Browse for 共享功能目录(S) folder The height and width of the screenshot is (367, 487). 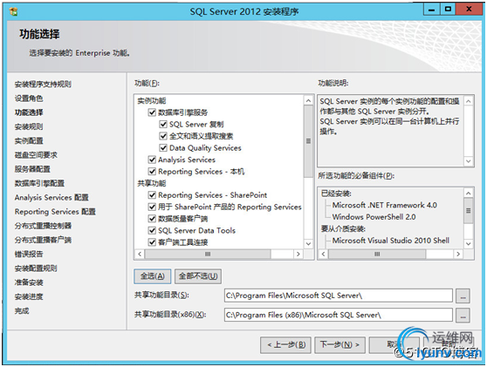463,296
